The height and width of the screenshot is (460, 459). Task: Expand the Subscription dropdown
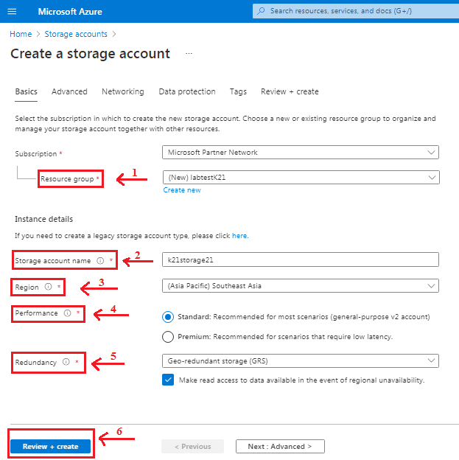coord(300,153)
